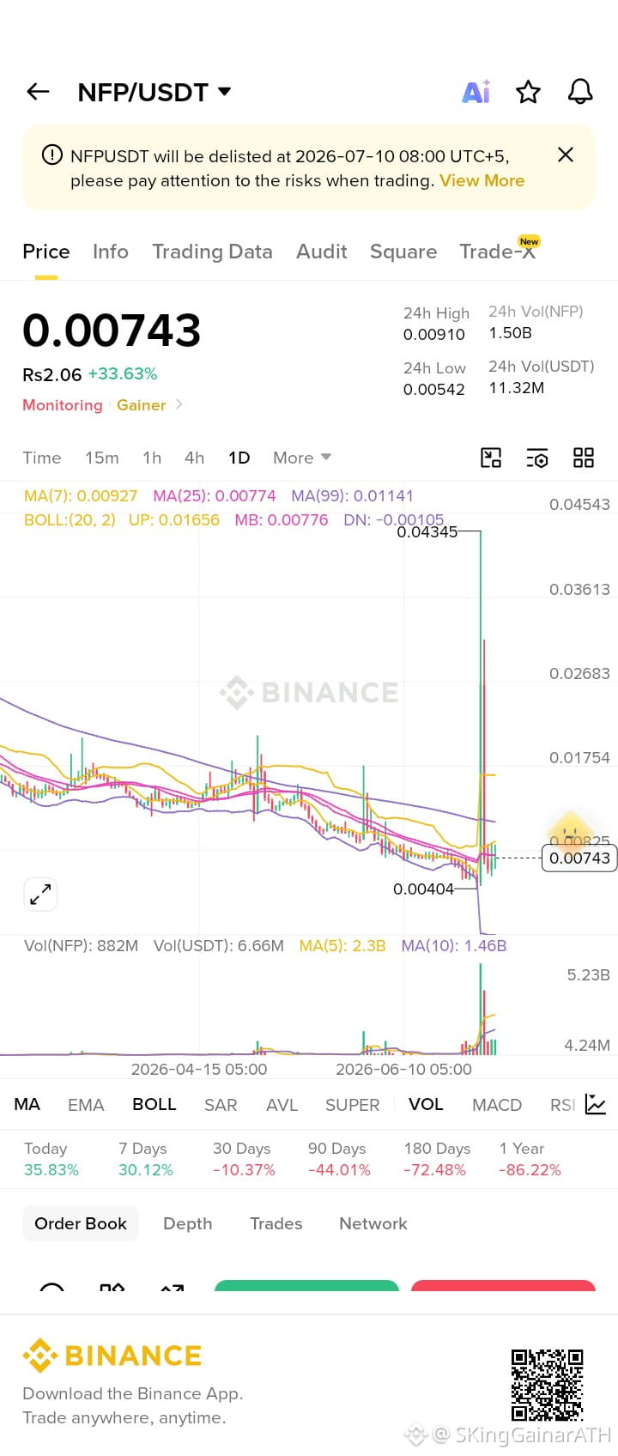Go back with the left arrow
Screen dimensions: 618x1456
(39, 92)
